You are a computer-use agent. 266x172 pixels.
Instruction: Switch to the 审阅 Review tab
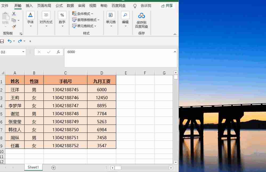pos(82,6)
